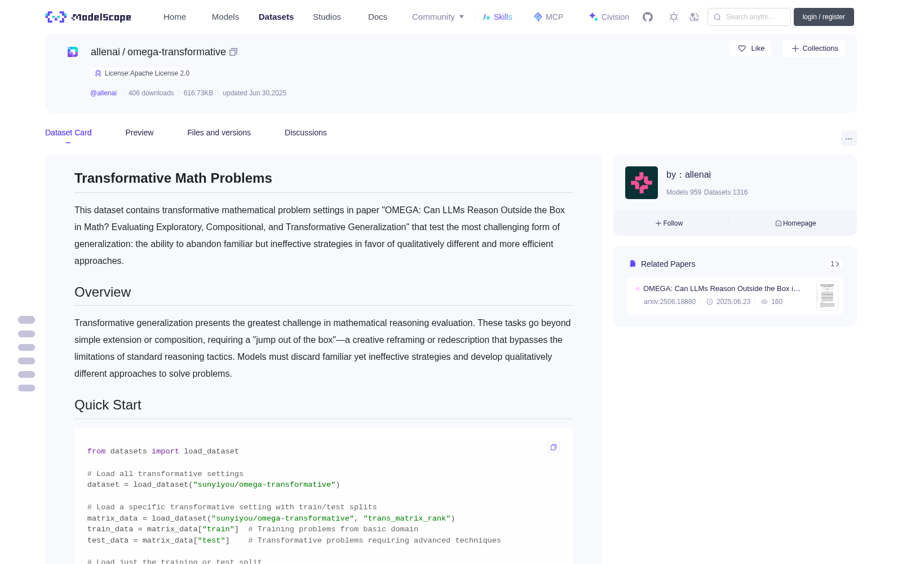The image size is (902, 564).
Task: Expand the Community dropdown menu
Action: [438, 17]
